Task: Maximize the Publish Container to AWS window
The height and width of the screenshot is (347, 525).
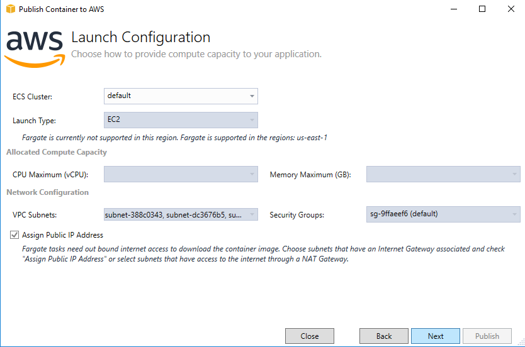Action: [x=482, y=9]
